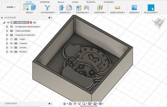Hide the Cuerpos folder via eye icon

click(11, 43)
